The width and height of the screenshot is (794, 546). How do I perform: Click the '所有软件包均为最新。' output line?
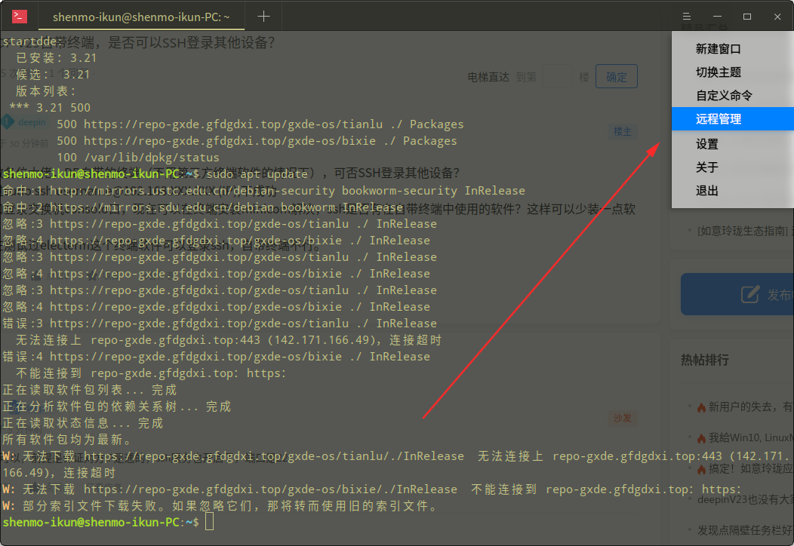pos(67,439)
